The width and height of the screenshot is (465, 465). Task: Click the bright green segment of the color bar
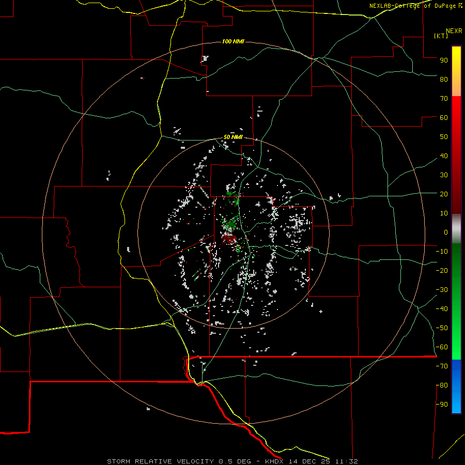(456, 341)
